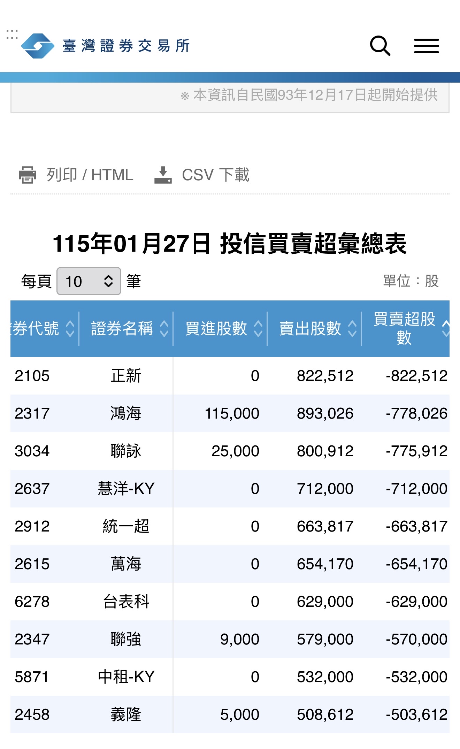The height and width of the screenshot is (749, 460).
Task: Click the accessibility dots icon top-left
Action: (x=12, y=34)
